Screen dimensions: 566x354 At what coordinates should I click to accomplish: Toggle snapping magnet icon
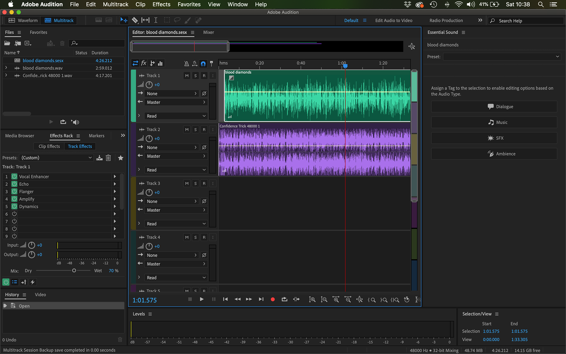pos(203,63)
